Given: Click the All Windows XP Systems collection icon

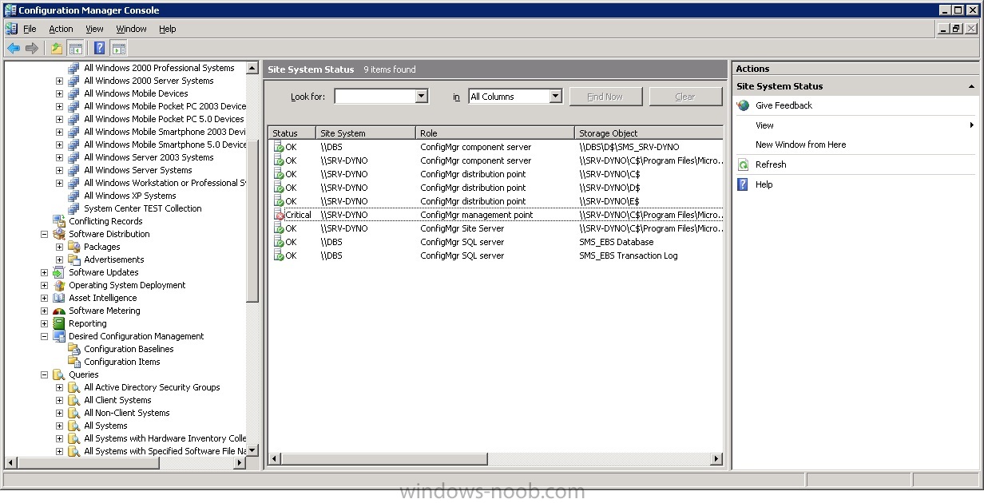Looking at the screenshot, I should (74, 196).
